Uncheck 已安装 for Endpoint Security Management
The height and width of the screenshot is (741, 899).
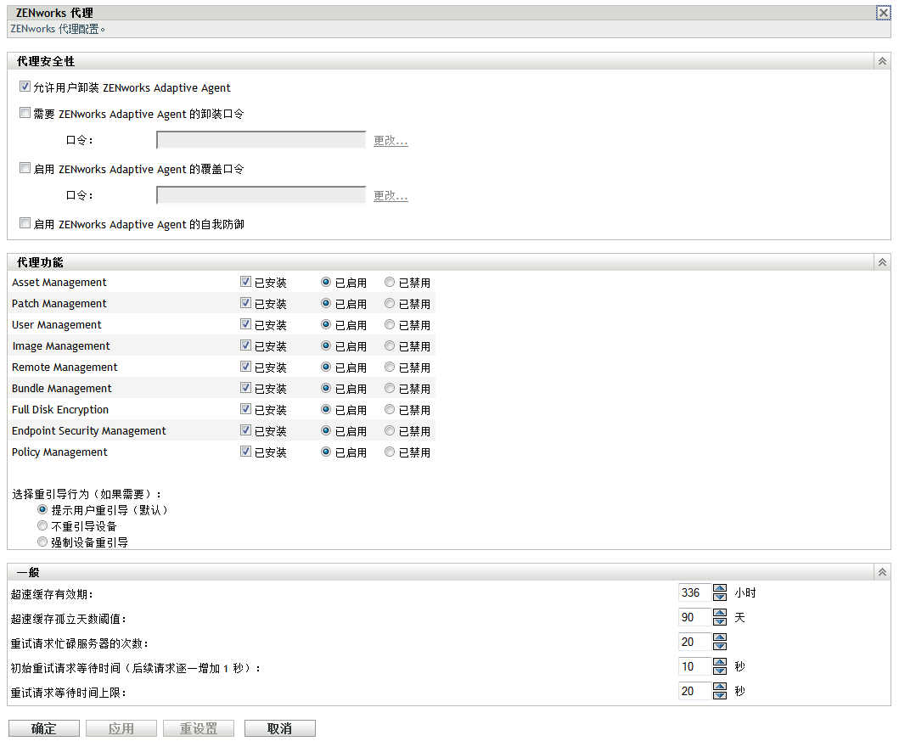(x=245, y=429)
